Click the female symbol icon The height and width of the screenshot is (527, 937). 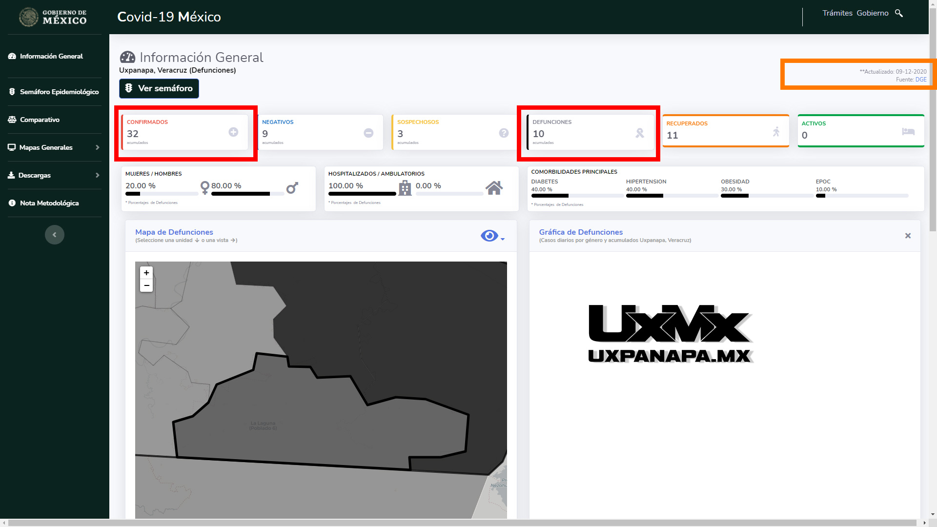click(205, 187)
